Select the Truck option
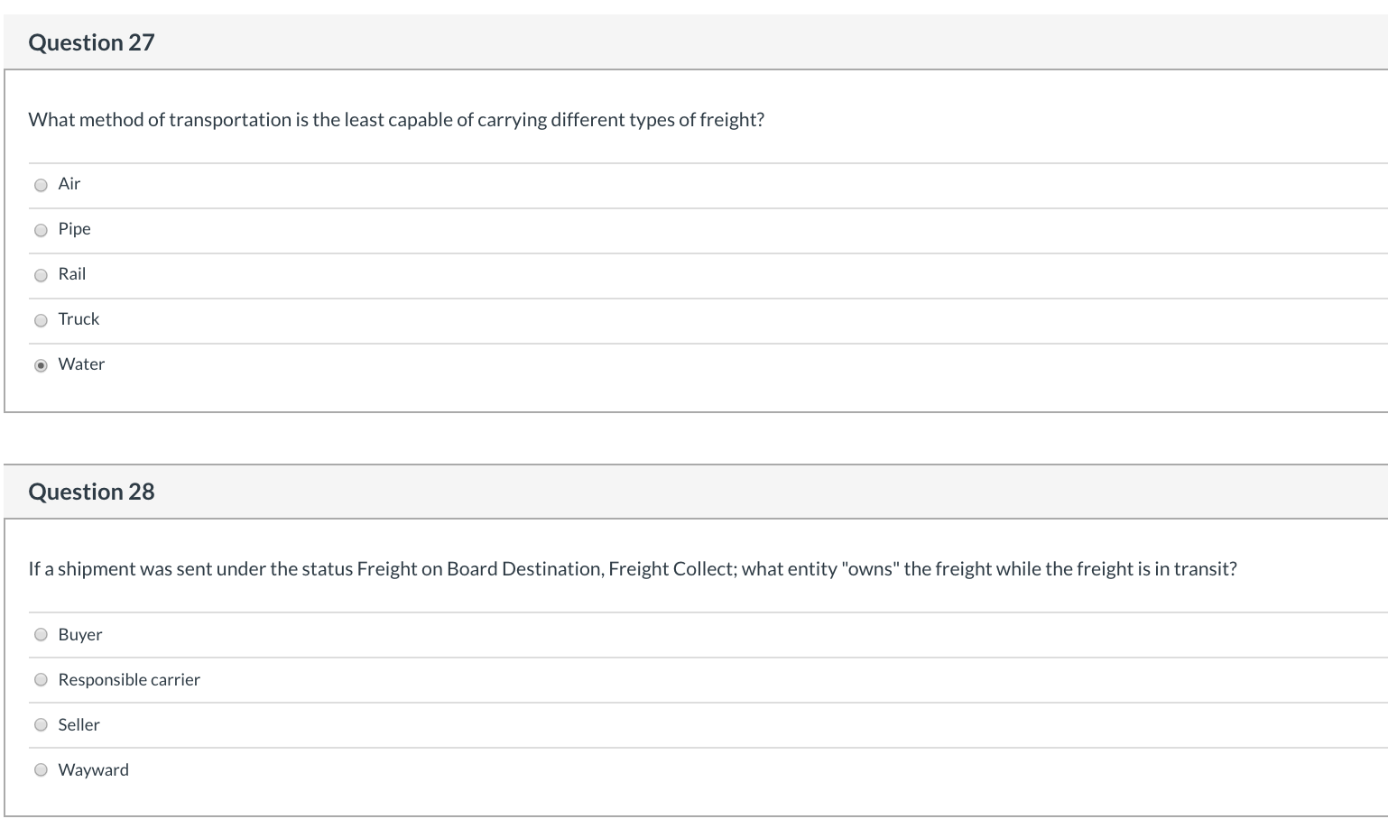This screenshot has width=1388, height=828. click(41, 320)
